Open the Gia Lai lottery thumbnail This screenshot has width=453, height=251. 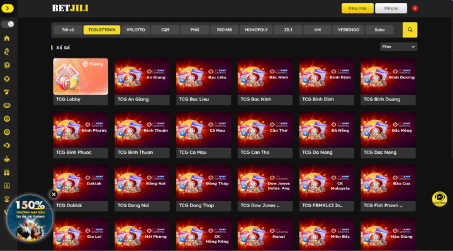pos(81,234)
